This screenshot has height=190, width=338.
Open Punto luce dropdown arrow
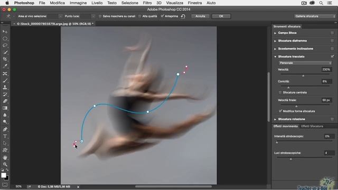click(93, 16)
